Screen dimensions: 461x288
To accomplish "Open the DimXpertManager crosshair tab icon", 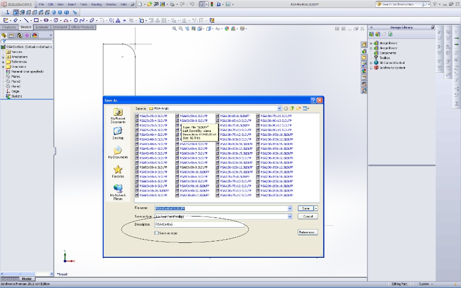I will [27, 35].
